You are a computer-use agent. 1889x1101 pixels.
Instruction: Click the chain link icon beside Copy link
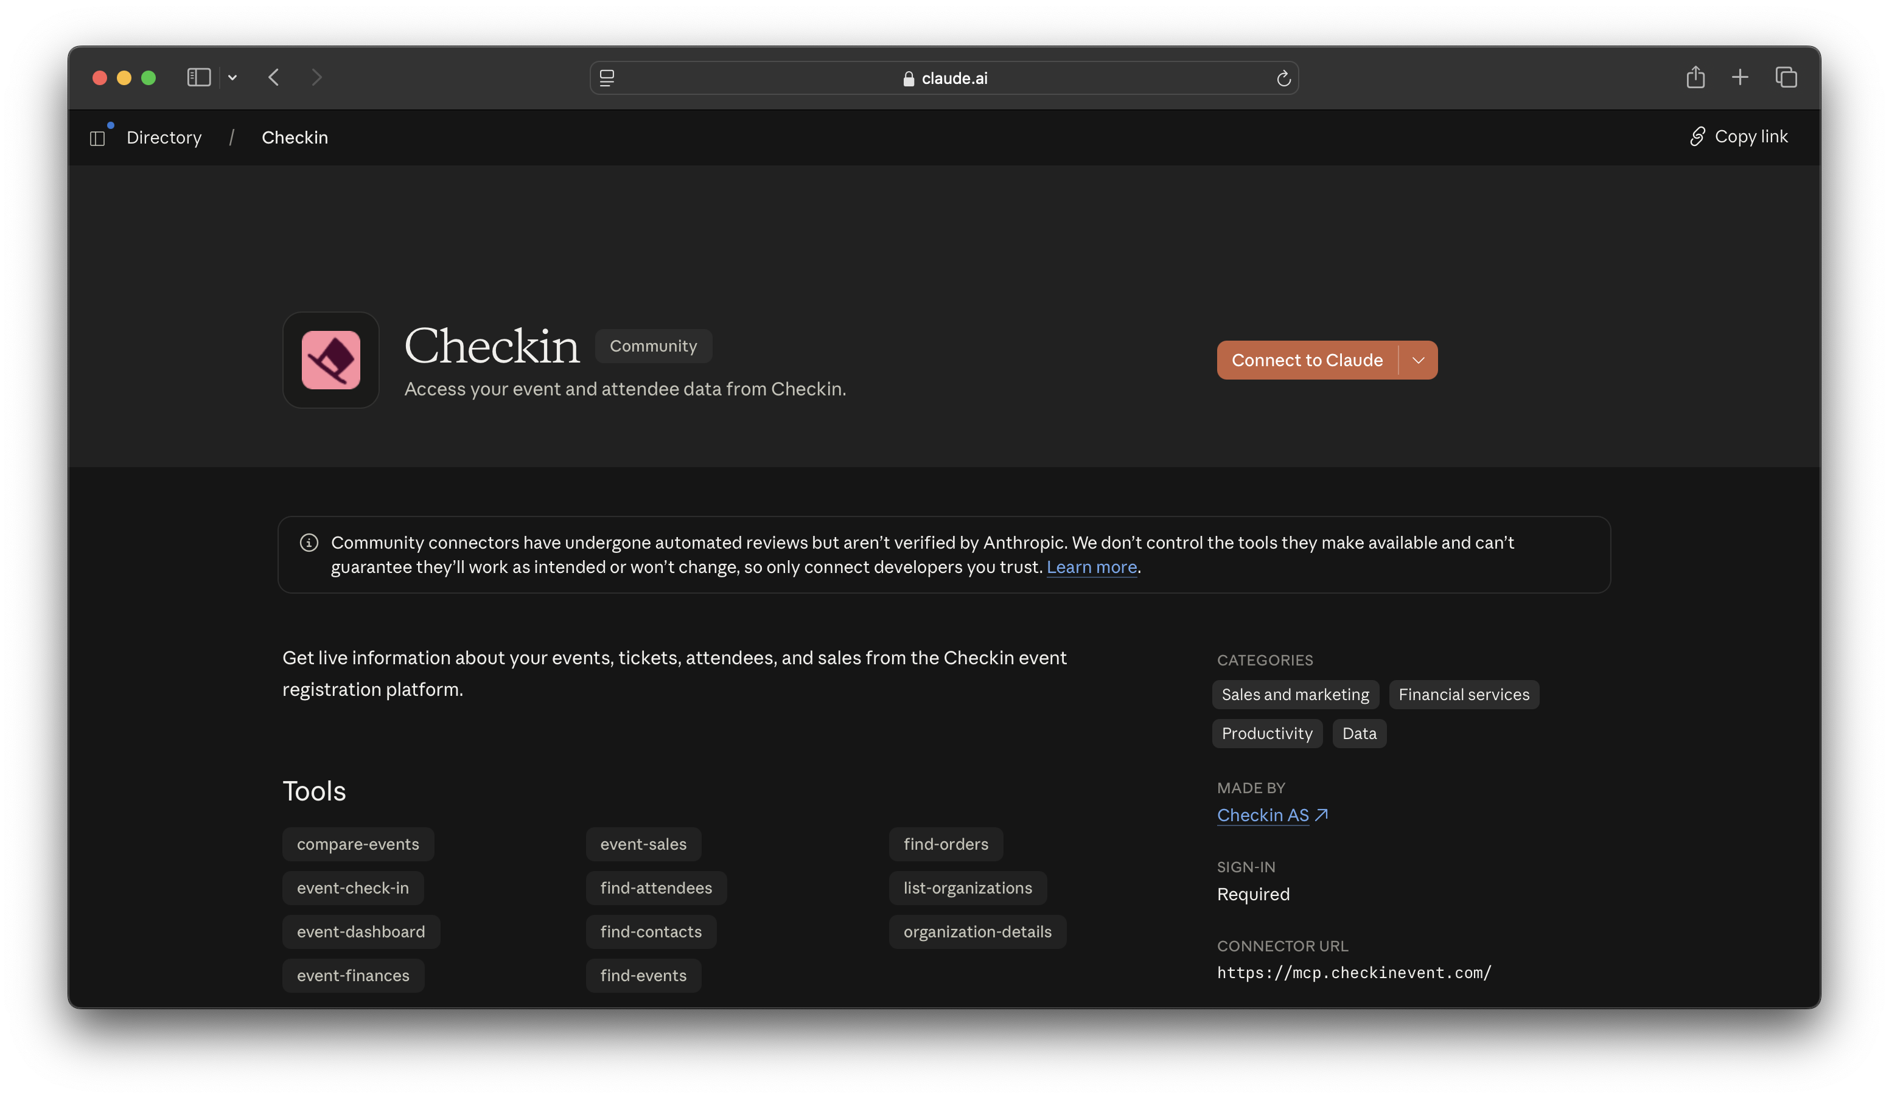[1697, 136]
